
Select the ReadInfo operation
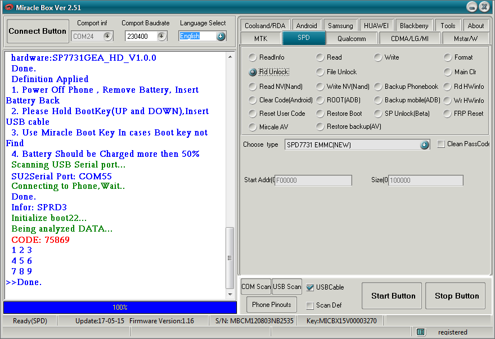[x=253, y=57]
